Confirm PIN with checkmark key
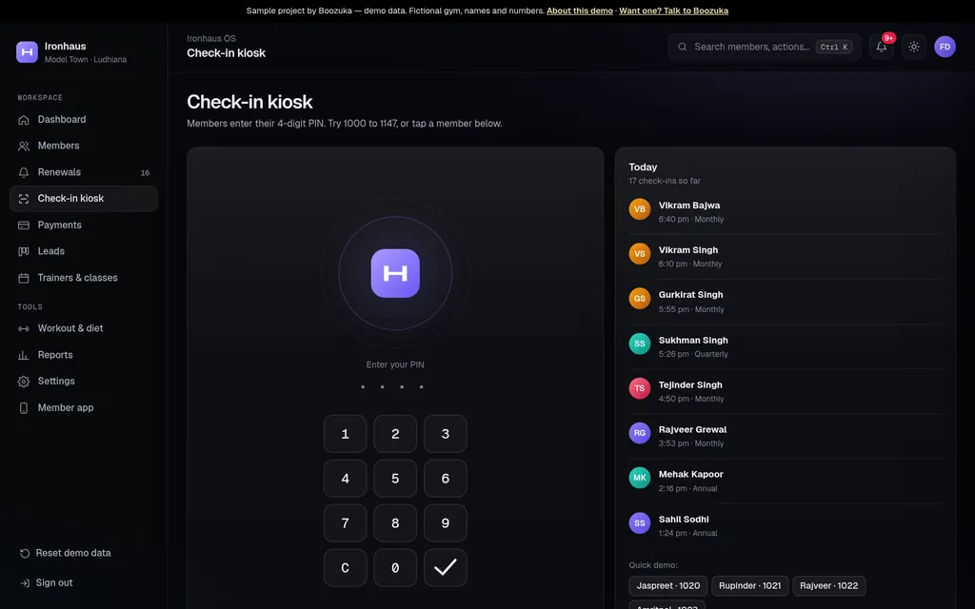The image size is (975, 609). (446, 568)
